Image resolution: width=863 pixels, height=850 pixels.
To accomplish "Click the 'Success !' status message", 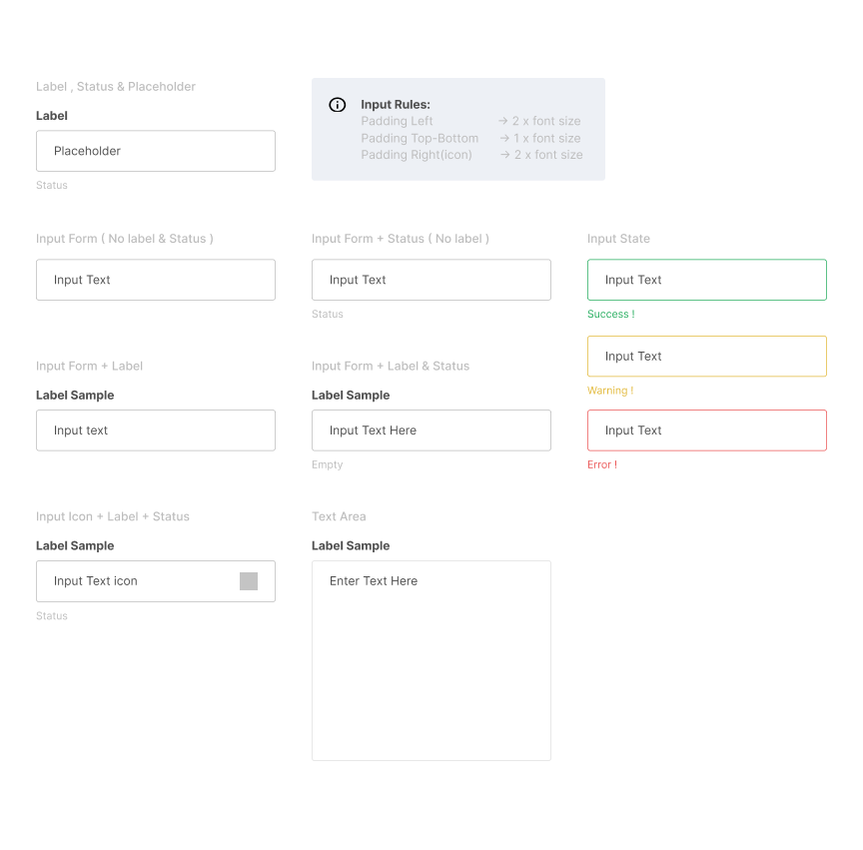I will [610, 314].
